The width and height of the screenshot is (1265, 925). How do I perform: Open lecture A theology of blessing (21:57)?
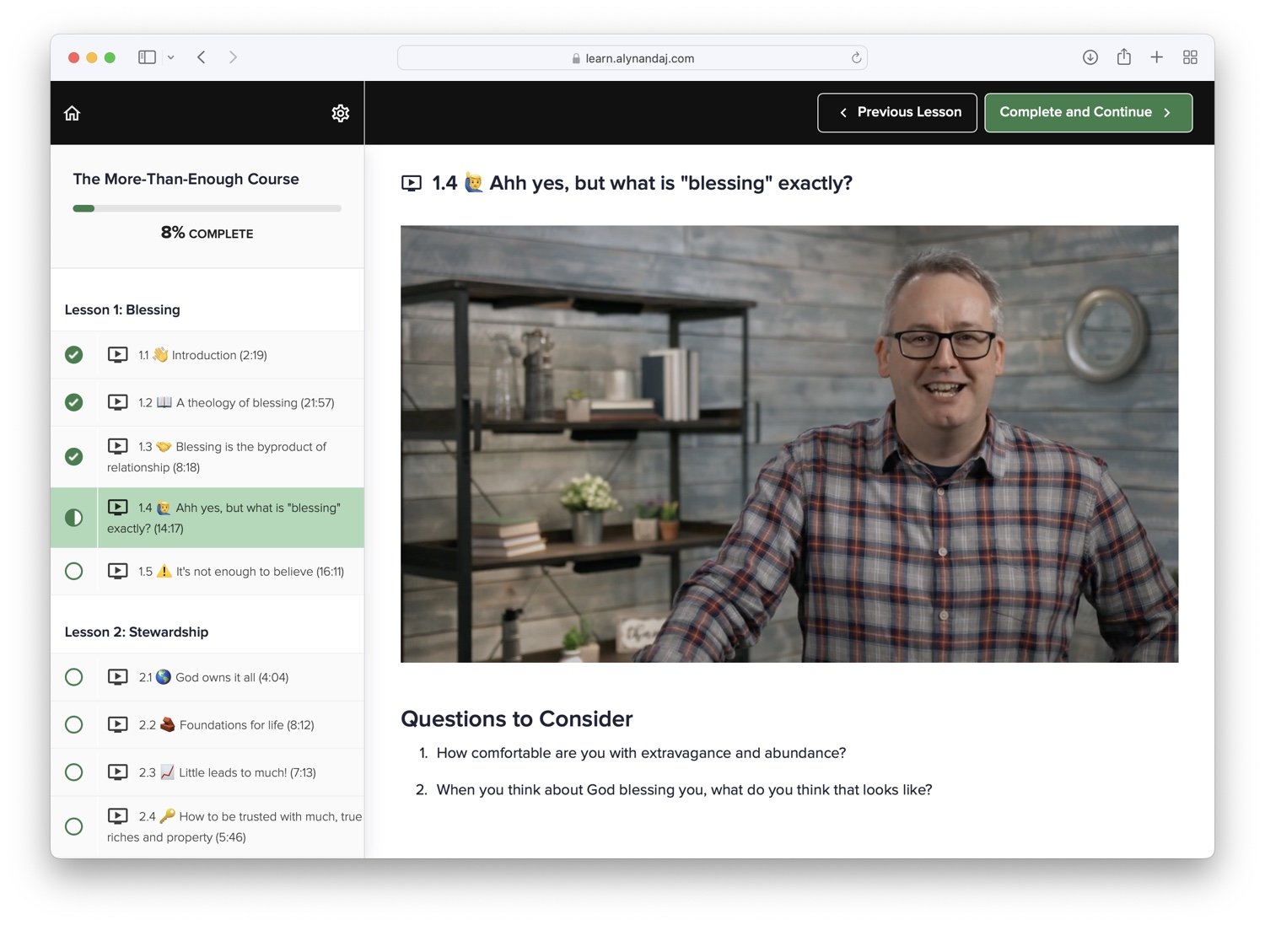tap(207, 402)
